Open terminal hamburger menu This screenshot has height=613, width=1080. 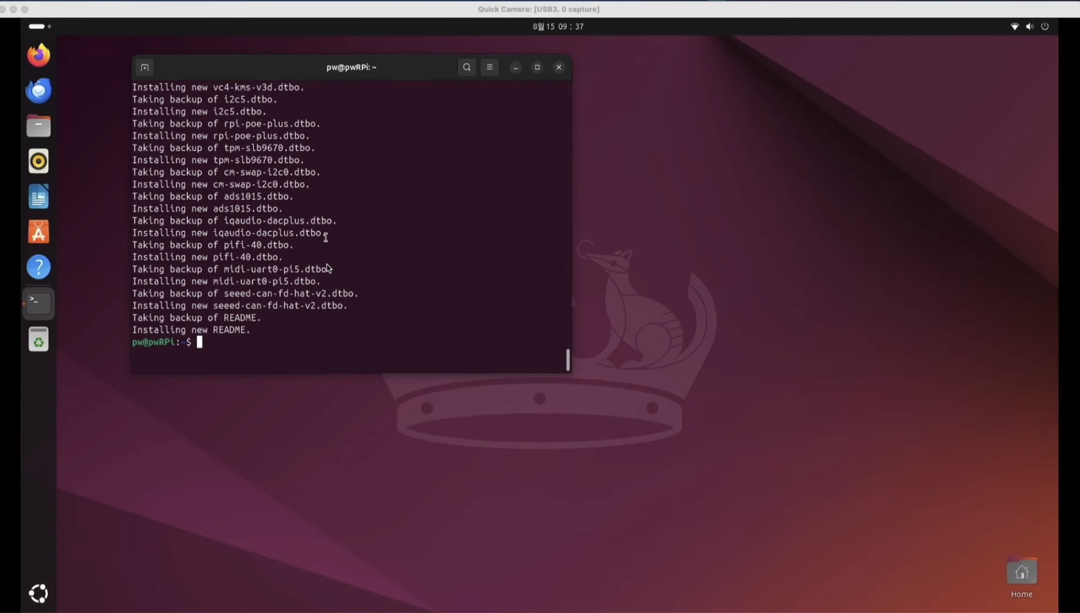click(x=490, y=68)
